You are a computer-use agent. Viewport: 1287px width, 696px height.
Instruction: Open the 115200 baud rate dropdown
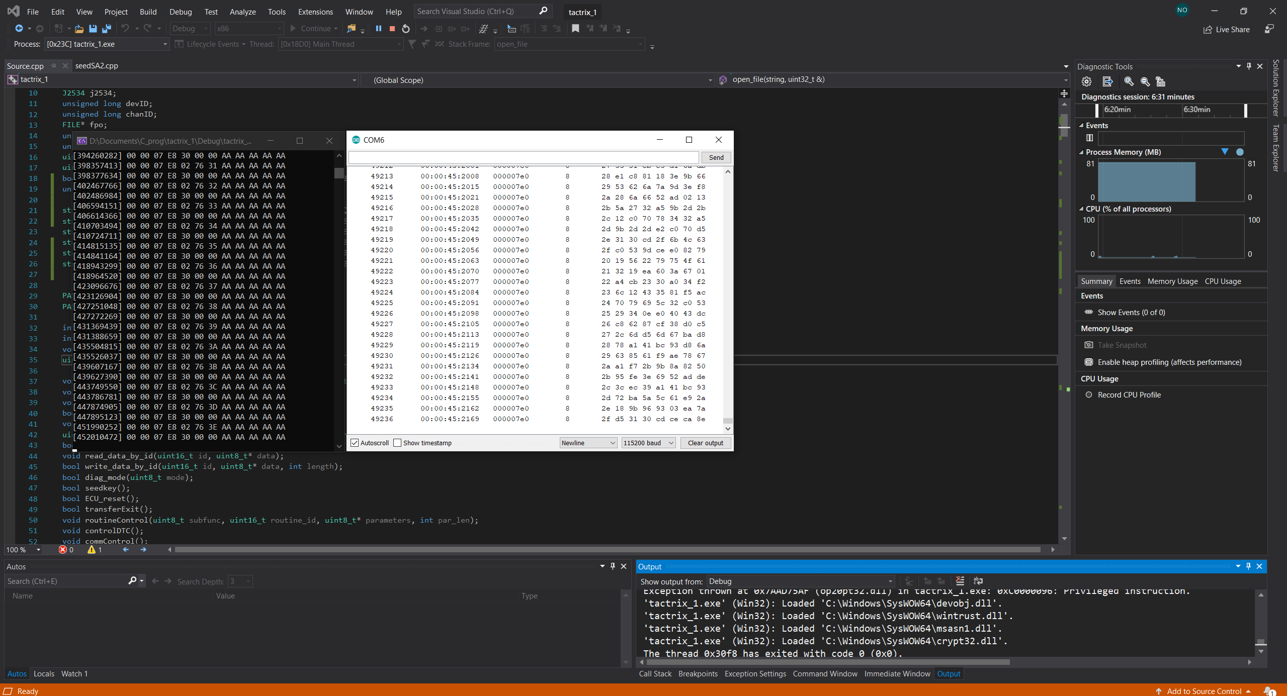pyautogui.click(x=648, y=443)
